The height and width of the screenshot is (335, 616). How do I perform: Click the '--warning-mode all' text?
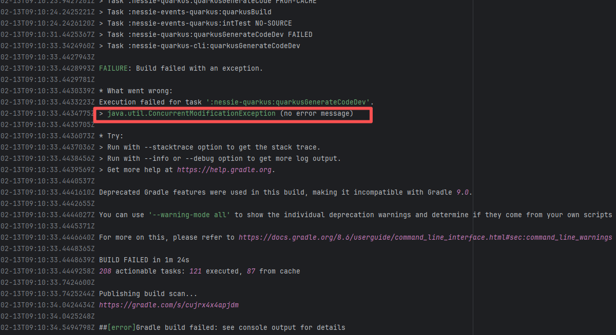pyautogui.click(x=189, y=215)
